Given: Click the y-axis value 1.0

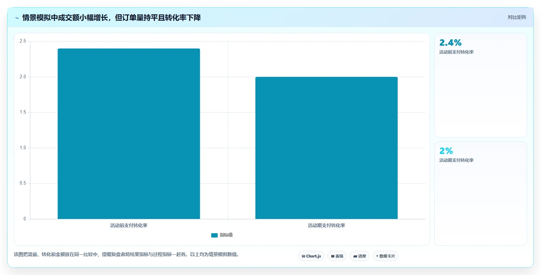Looking at the screenshot, I should (23, 148).
